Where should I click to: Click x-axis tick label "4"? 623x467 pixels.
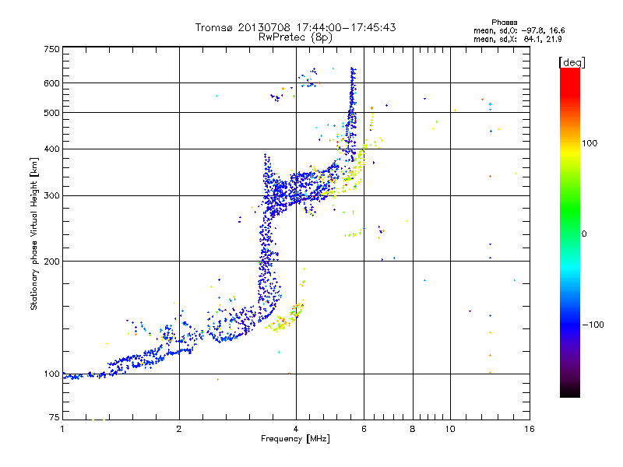click(x=296, y=429)
